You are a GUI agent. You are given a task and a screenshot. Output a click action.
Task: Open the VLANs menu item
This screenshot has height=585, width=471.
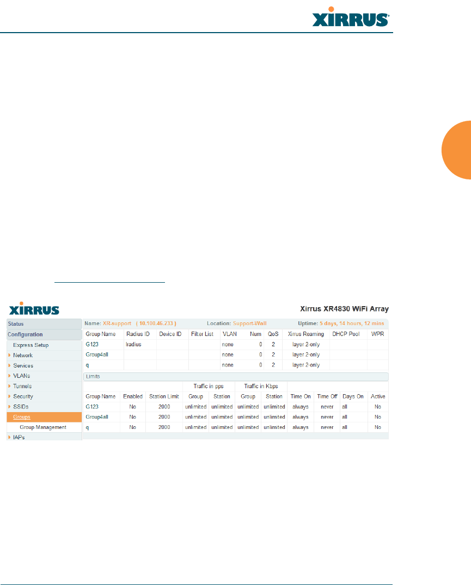22,376
